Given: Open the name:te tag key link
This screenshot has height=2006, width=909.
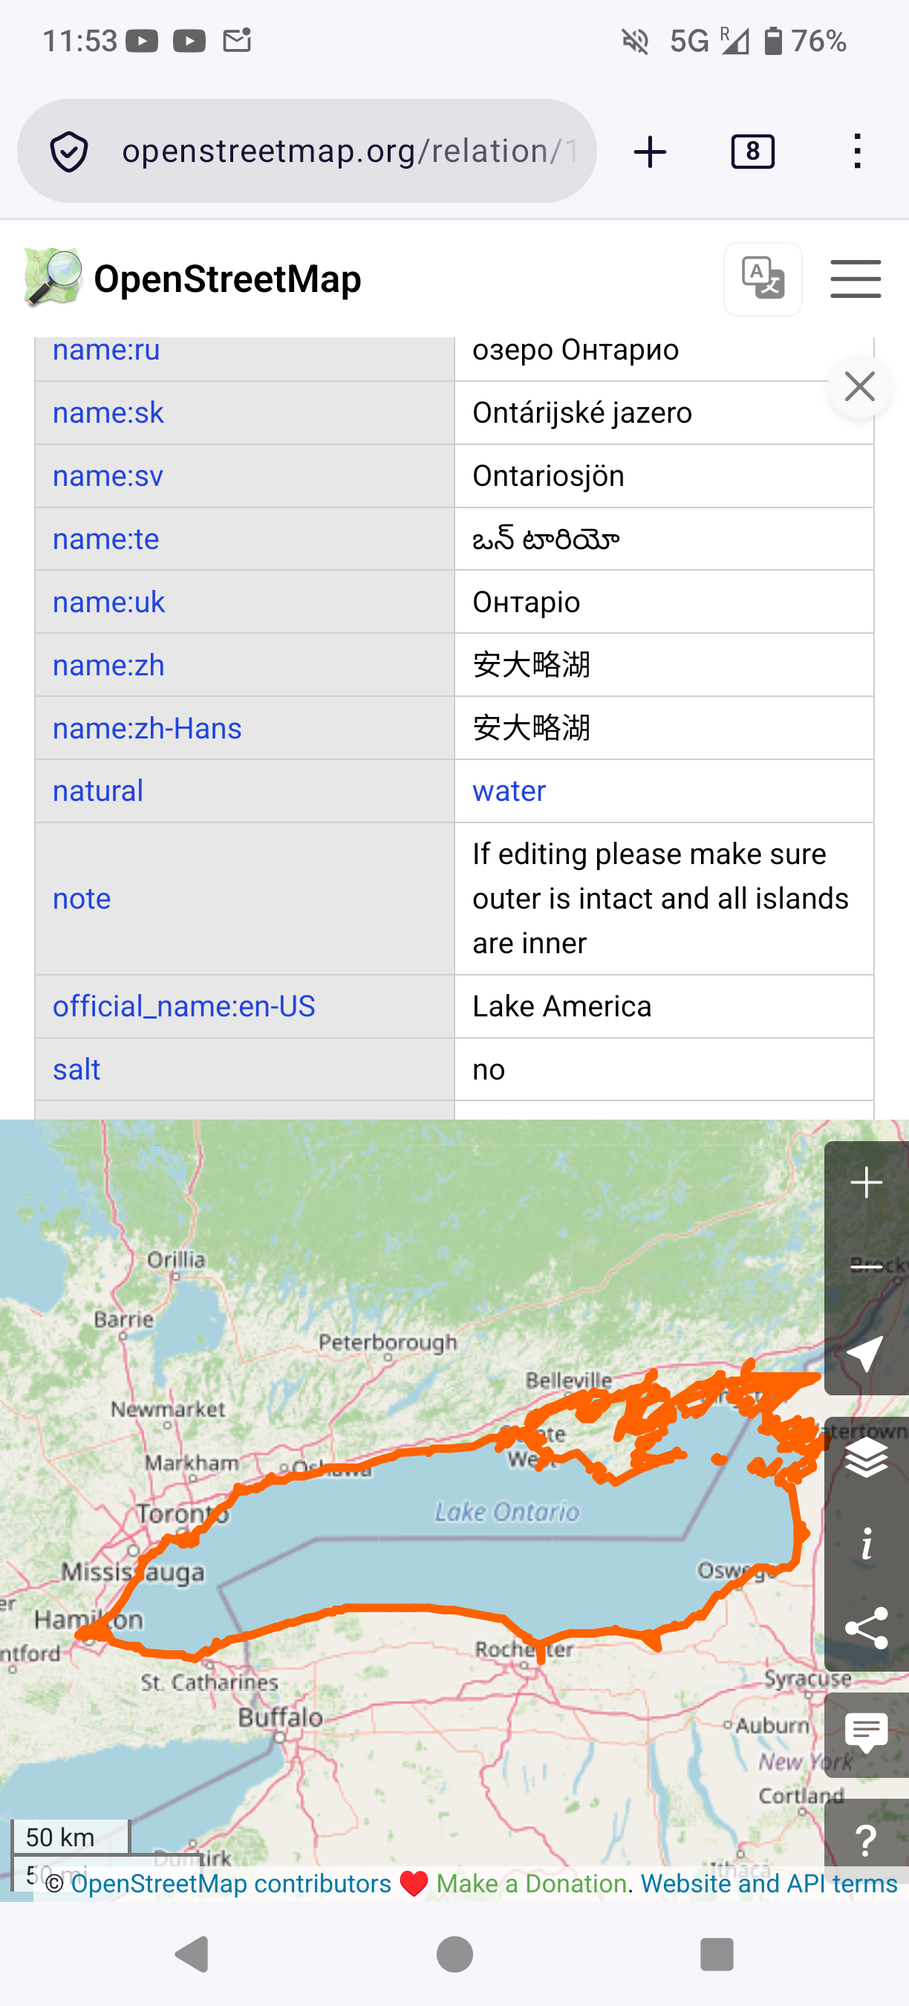Looking at the screenshot, I should [x=106, y=539].
